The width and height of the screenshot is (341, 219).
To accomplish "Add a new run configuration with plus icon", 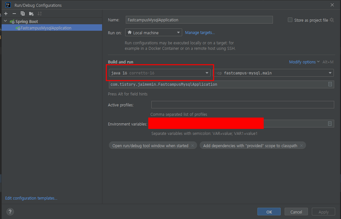I will point(6,14).
